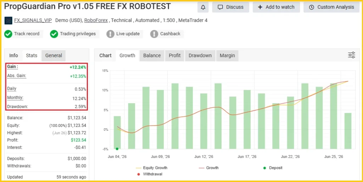Toggle the Equity Growth legend series

[151, 168]
